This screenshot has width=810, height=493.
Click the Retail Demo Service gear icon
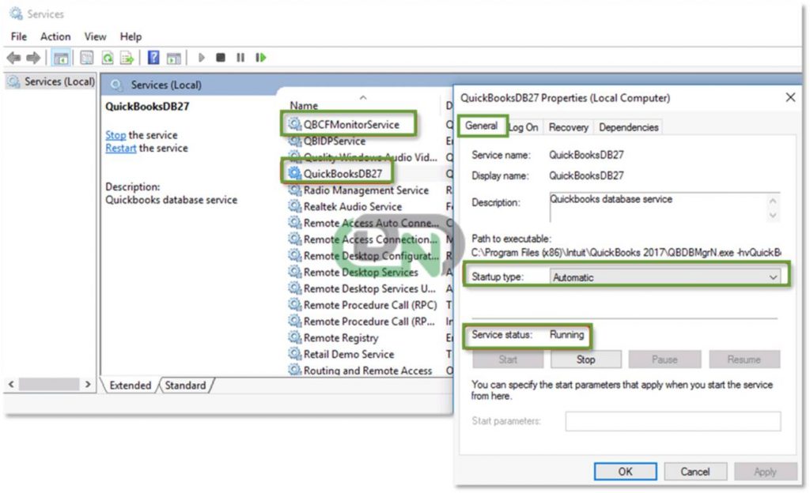pyautogui.click(x=294, y=354)
